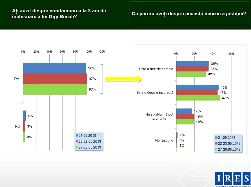Click the 'Nu răspund' category label

(164, 140)
